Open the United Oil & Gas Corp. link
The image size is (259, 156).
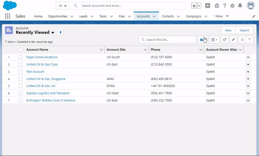coord(42,64)
